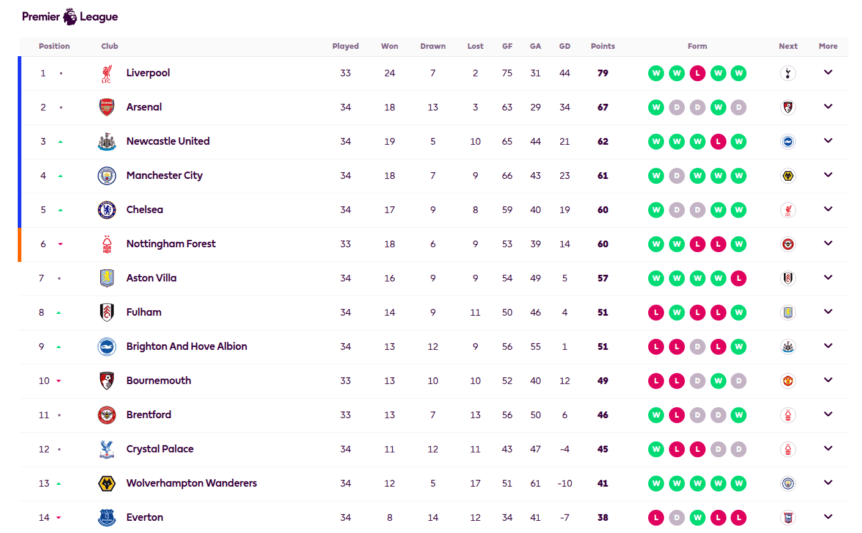862x533 pixels.
Task: Open Nottingham Forest's next opponent Brentford badge
Action: pyautogui.click(x=788, y=244)
